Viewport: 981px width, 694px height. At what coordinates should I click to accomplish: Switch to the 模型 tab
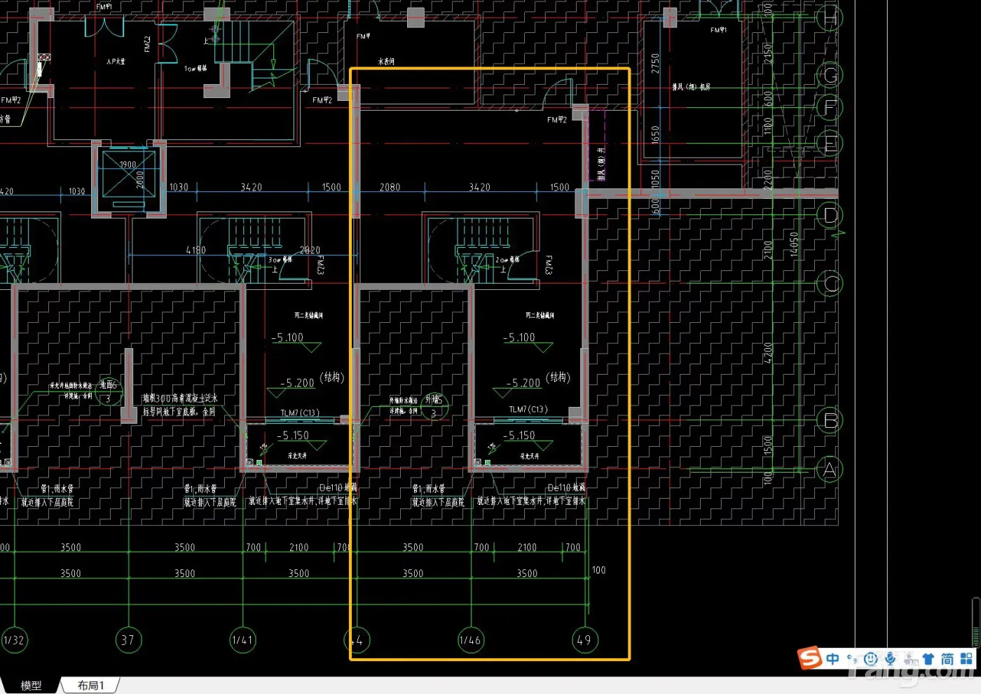coord(31,686)
